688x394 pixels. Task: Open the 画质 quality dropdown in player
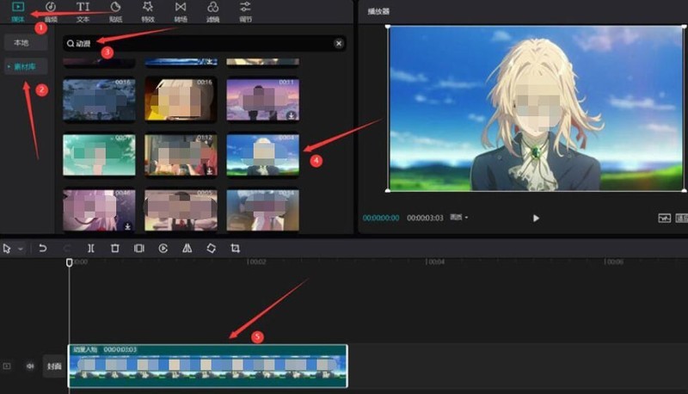(460, 218)
